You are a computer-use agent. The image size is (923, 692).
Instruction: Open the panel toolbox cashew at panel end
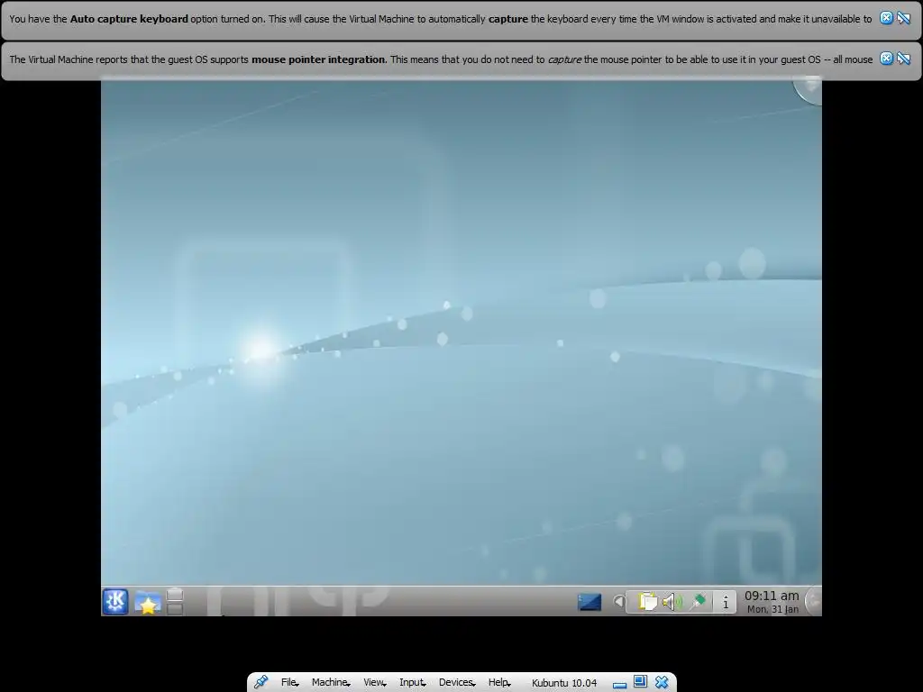coord(814,601)
